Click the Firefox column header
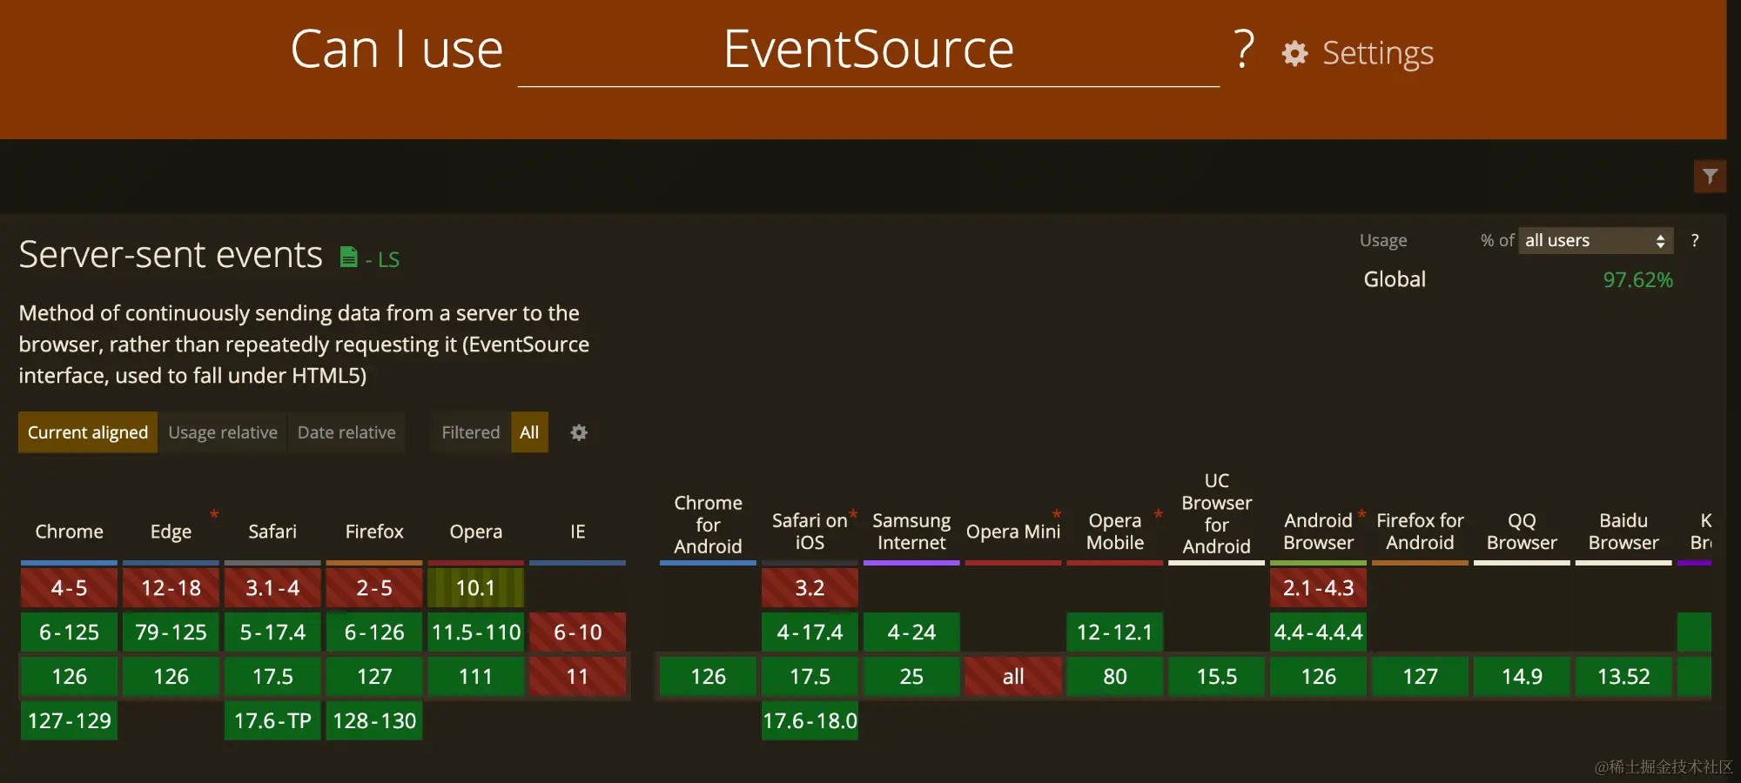 374,532
